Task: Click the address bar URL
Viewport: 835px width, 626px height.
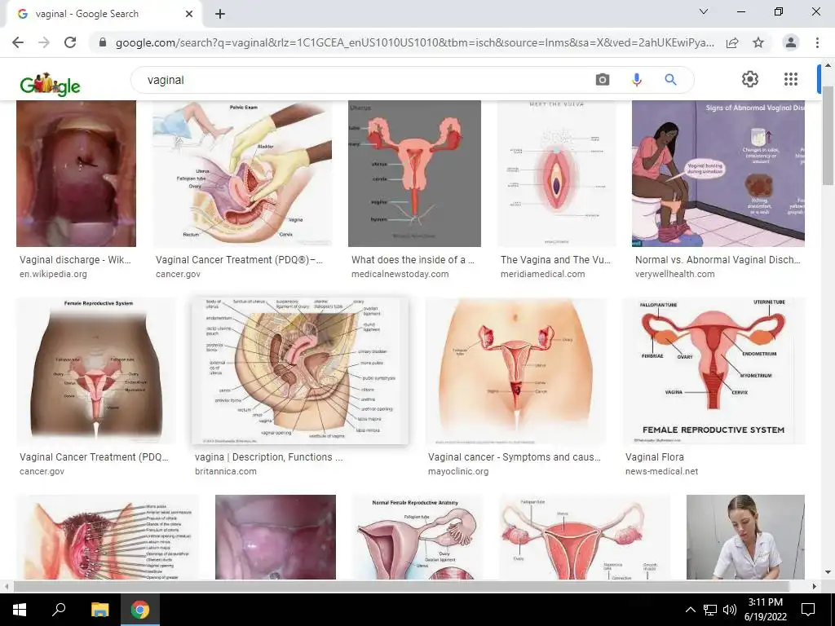Action: tap(415, 42)
